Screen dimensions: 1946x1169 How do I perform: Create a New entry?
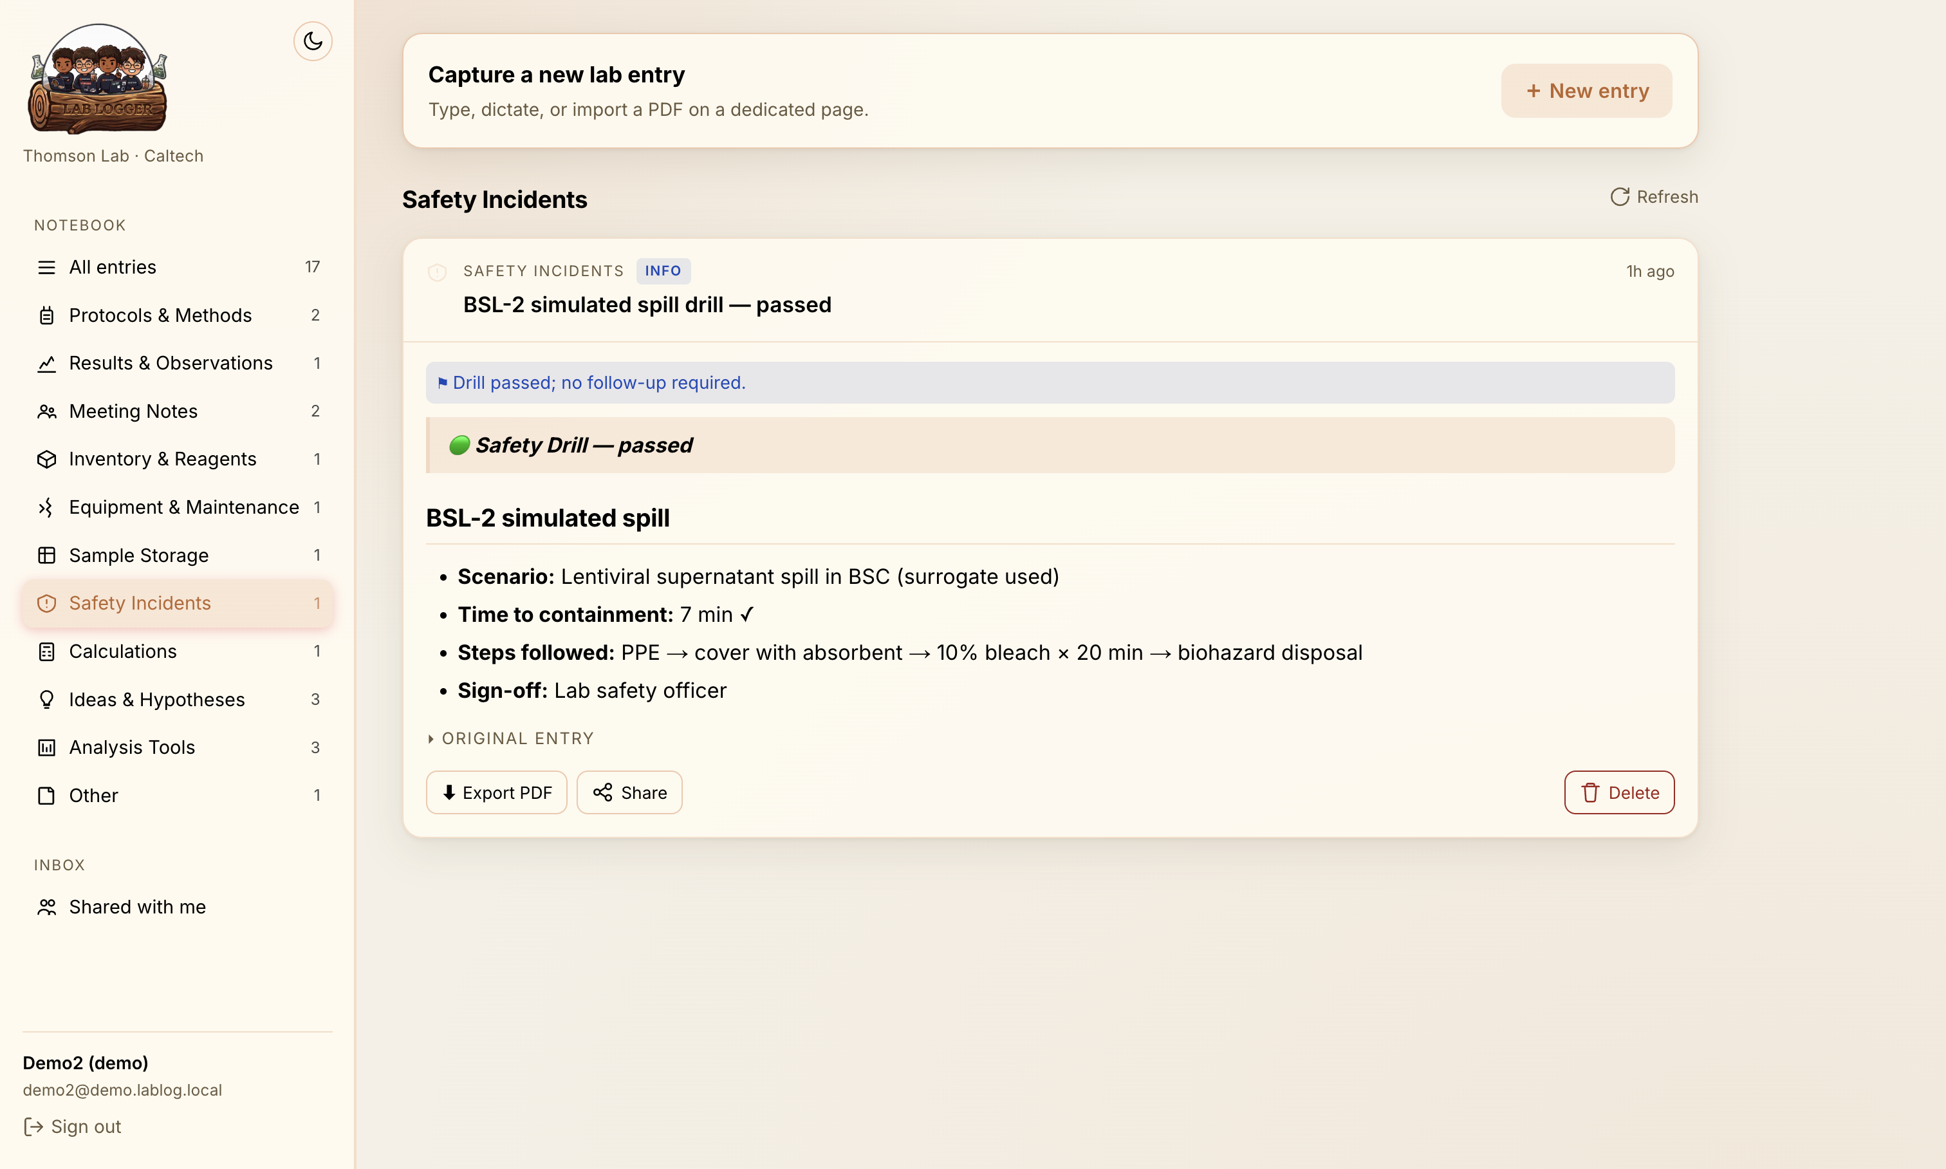pyautogui.click(x=1586, y=91)
